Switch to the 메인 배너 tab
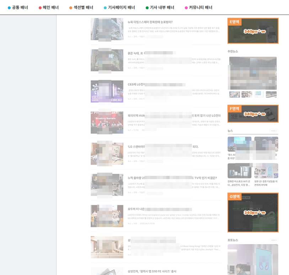This screenshot has width=289, height=275. 49,7
